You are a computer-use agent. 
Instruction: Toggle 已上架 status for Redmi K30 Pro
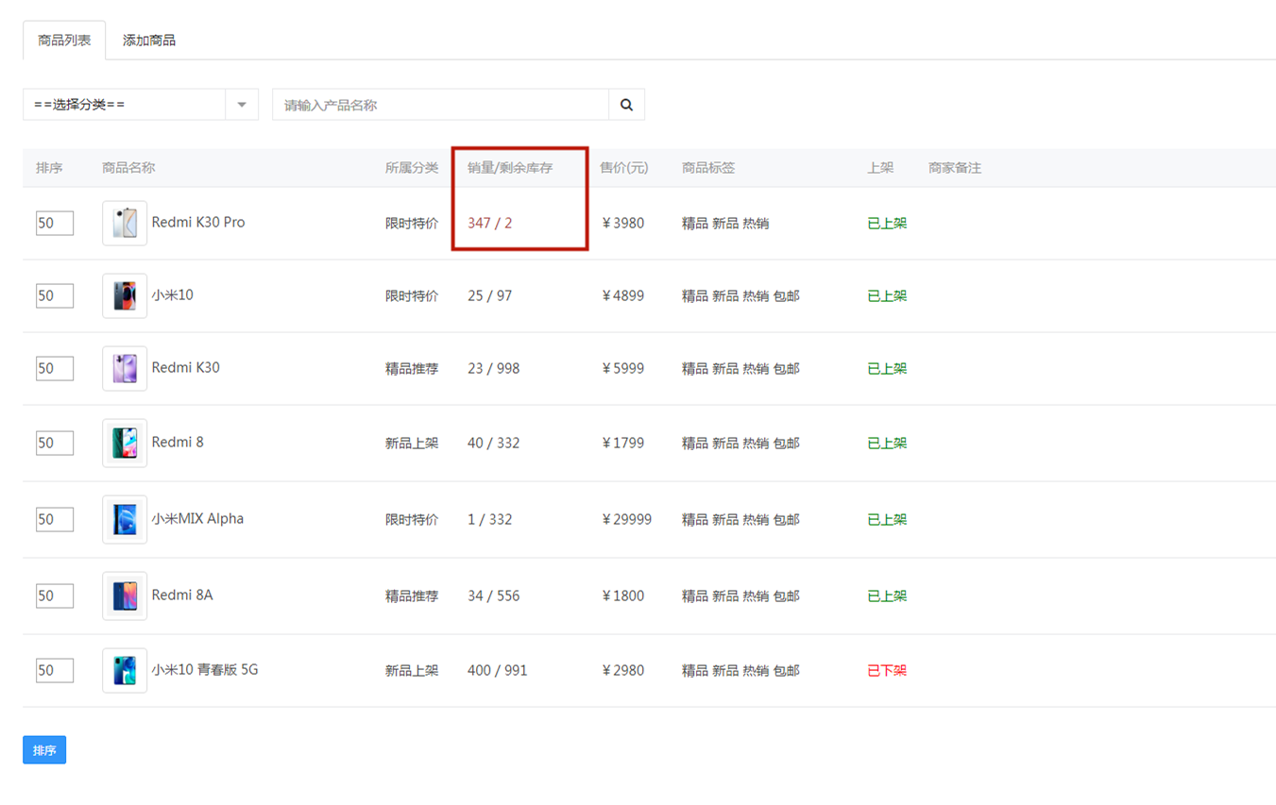pos(887,224)
